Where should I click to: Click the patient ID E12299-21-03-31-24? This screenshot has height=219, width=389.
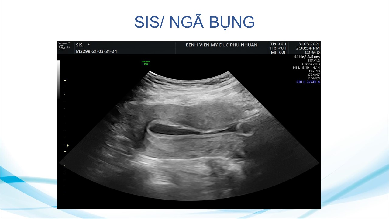[x=96, y=51]
